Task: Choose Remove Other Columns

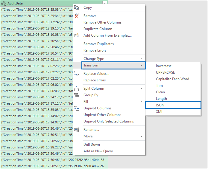Action: pyautogui.click(x=109, y=22)
